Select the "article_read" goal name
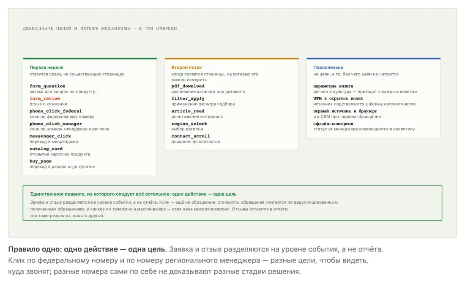This screenshot has width=465, height=285. point(188,111)
